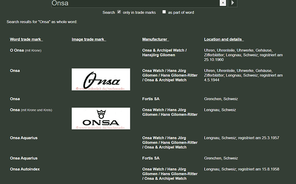The image size is (296, 184).
Task: Click manufacturer Onsa & Archipel Watch / Hansjörg Gilomen
Action: coord(164,53)
